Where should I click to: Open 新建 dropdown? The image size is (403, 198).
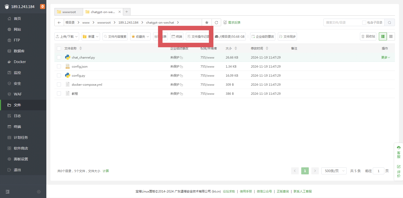point(91,36)
